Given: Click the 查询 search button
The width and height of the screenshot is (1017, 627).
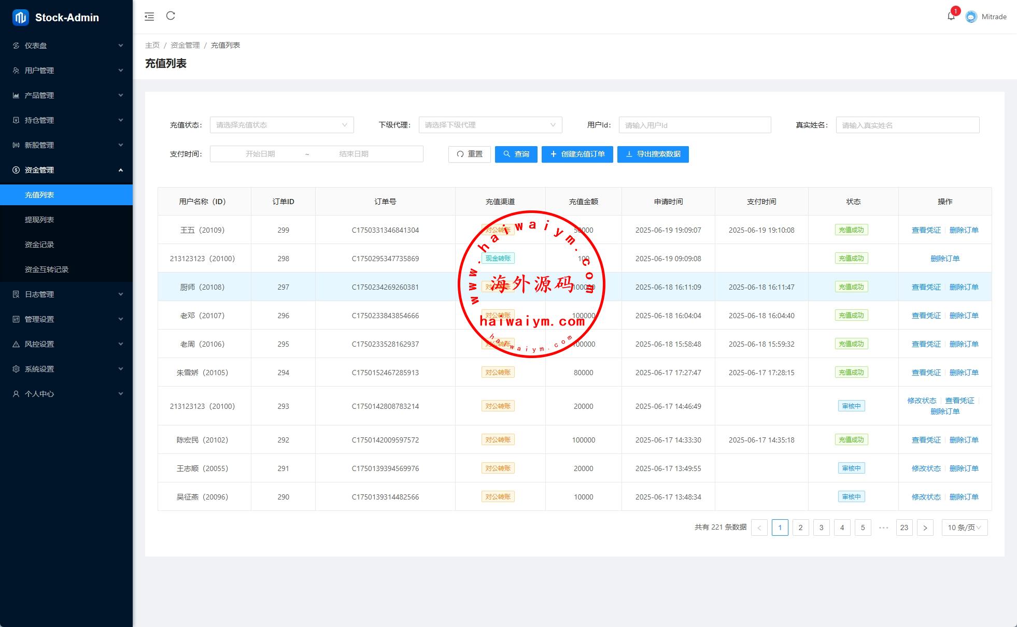Looking at the screenshot, I should click(516, 154).
